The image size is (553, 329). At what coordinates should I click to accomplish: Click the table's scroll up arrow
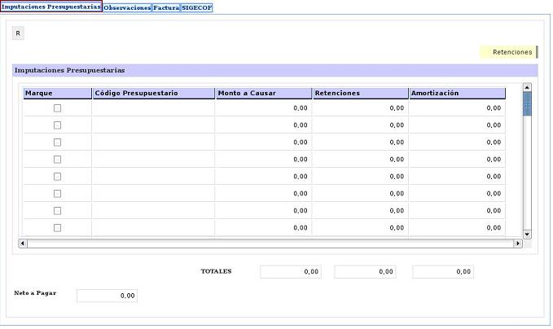[x=527, y=87]
